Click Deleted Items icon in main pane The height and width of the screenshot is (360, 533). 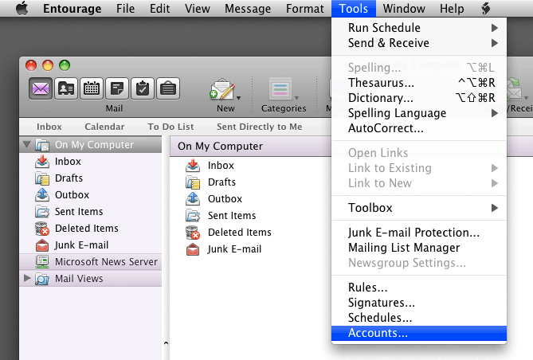(x=193, y=233)
